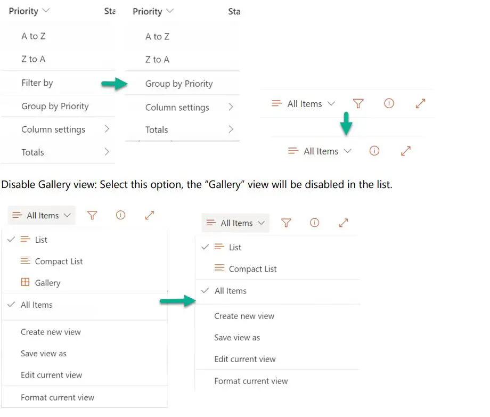Open the filter pane using the funnel icon
Screen dimensions: 490x417
(x=92, y=215)
